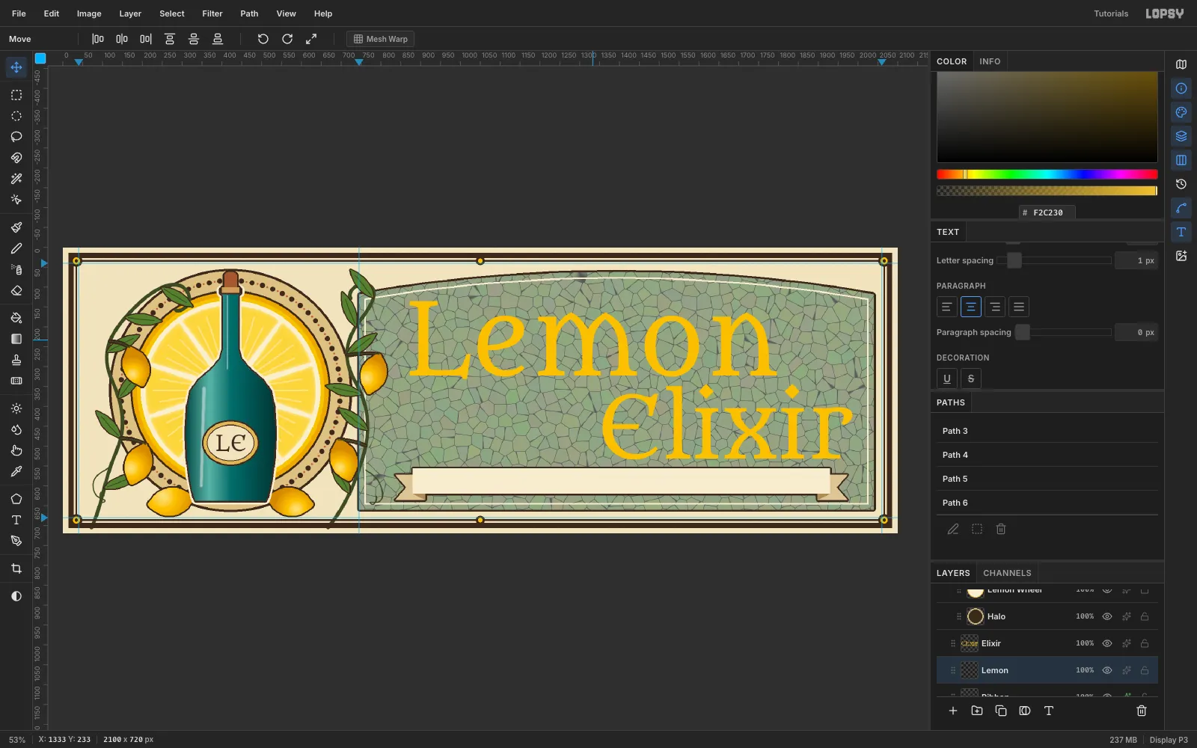The image size is (1197, 748).
Task: Click the hex color F2C230 field
Action: [x=1047, y=212]
